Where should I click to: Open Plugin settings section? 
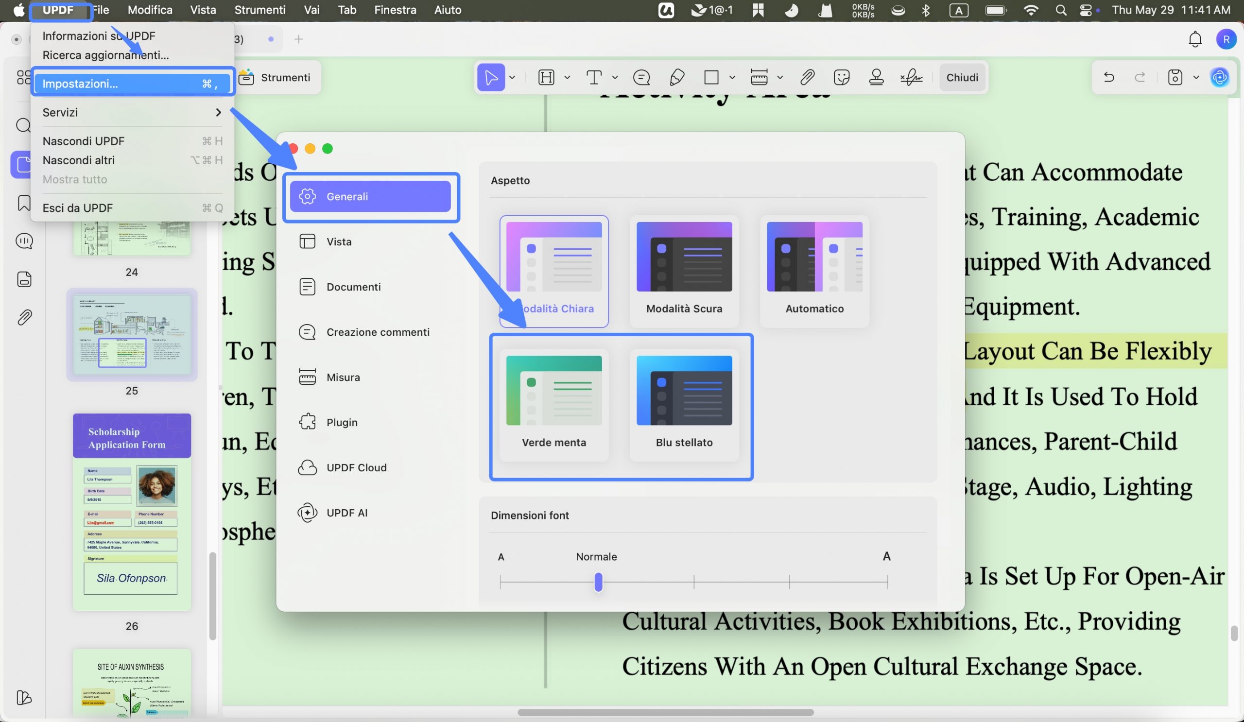pyautogui.click(x=370, y=422)
